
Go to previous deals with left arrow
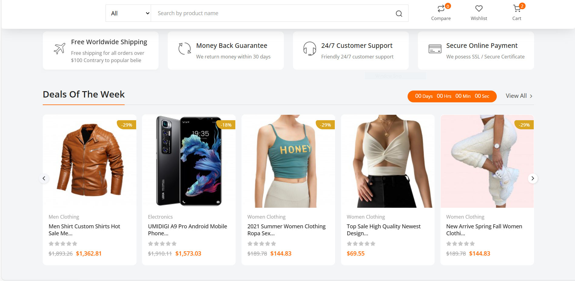click(44, 178)
